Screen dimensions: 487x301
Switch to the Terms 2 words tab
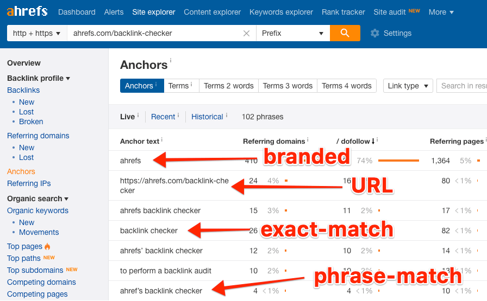[228, 86]
